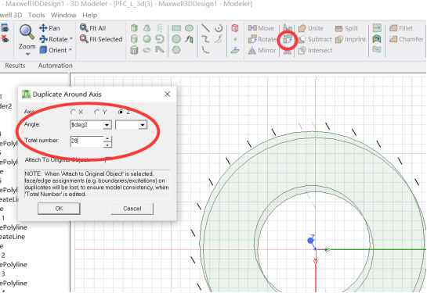Click Cancel in Duplicate Around Axis dialog
The height and width of the screenshot is (293, 427).
pos(132,209)
